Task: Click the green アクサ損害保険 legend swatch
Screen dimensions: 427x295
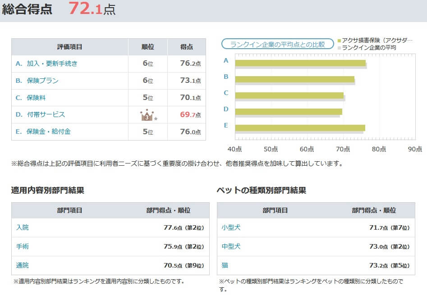Action: 339,41
